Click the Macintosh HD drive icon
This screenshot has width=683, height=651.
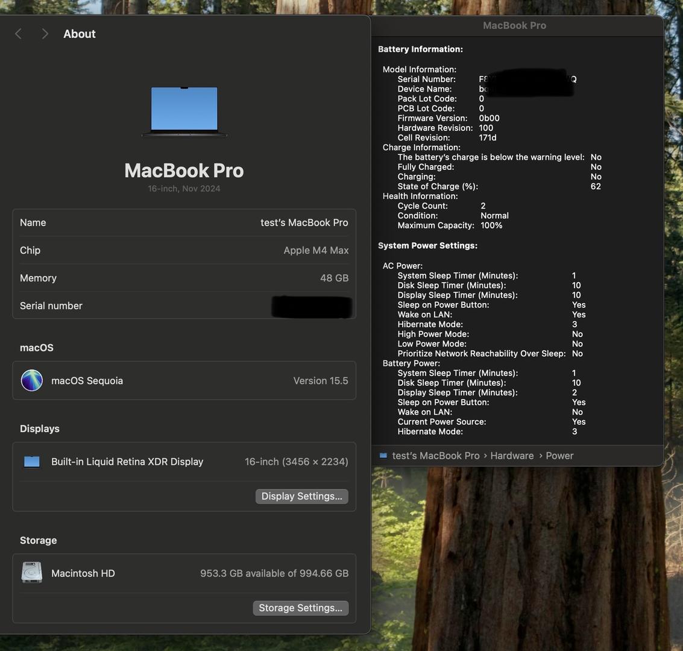32,573
